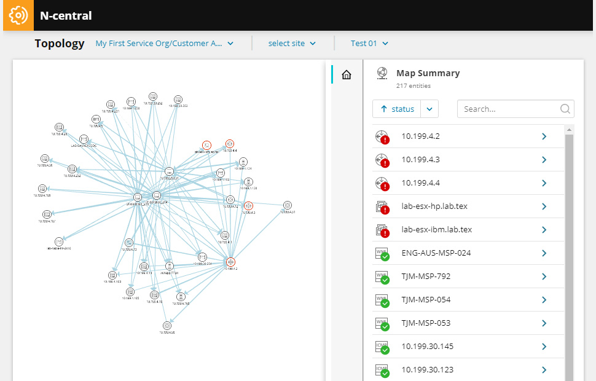Viewport: 596px width, 381px height.
Task: Open the TJM-MSP-792 list entry
Action: pyautogui.click(x=468, y=277)
